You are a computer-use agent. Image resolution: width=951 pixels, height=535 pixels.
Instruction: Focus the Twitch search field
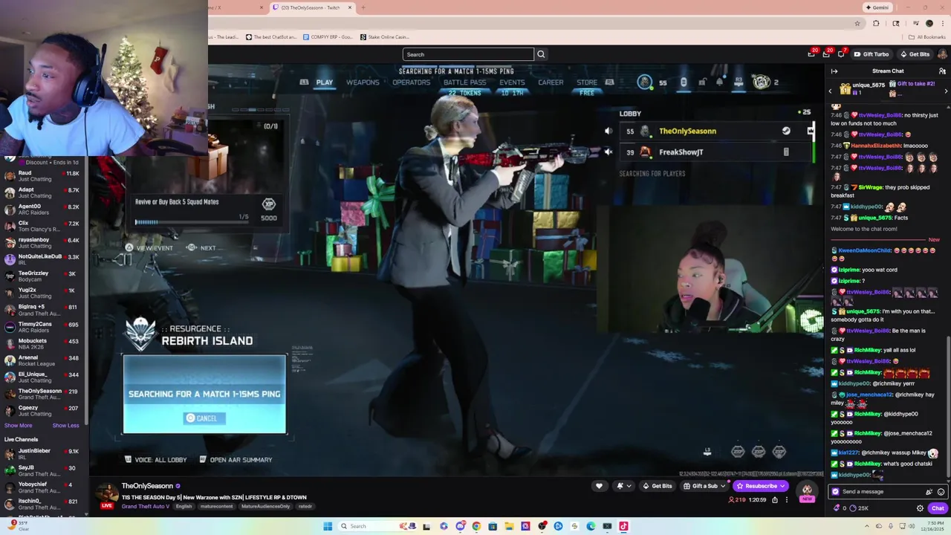tap(468, 54)
